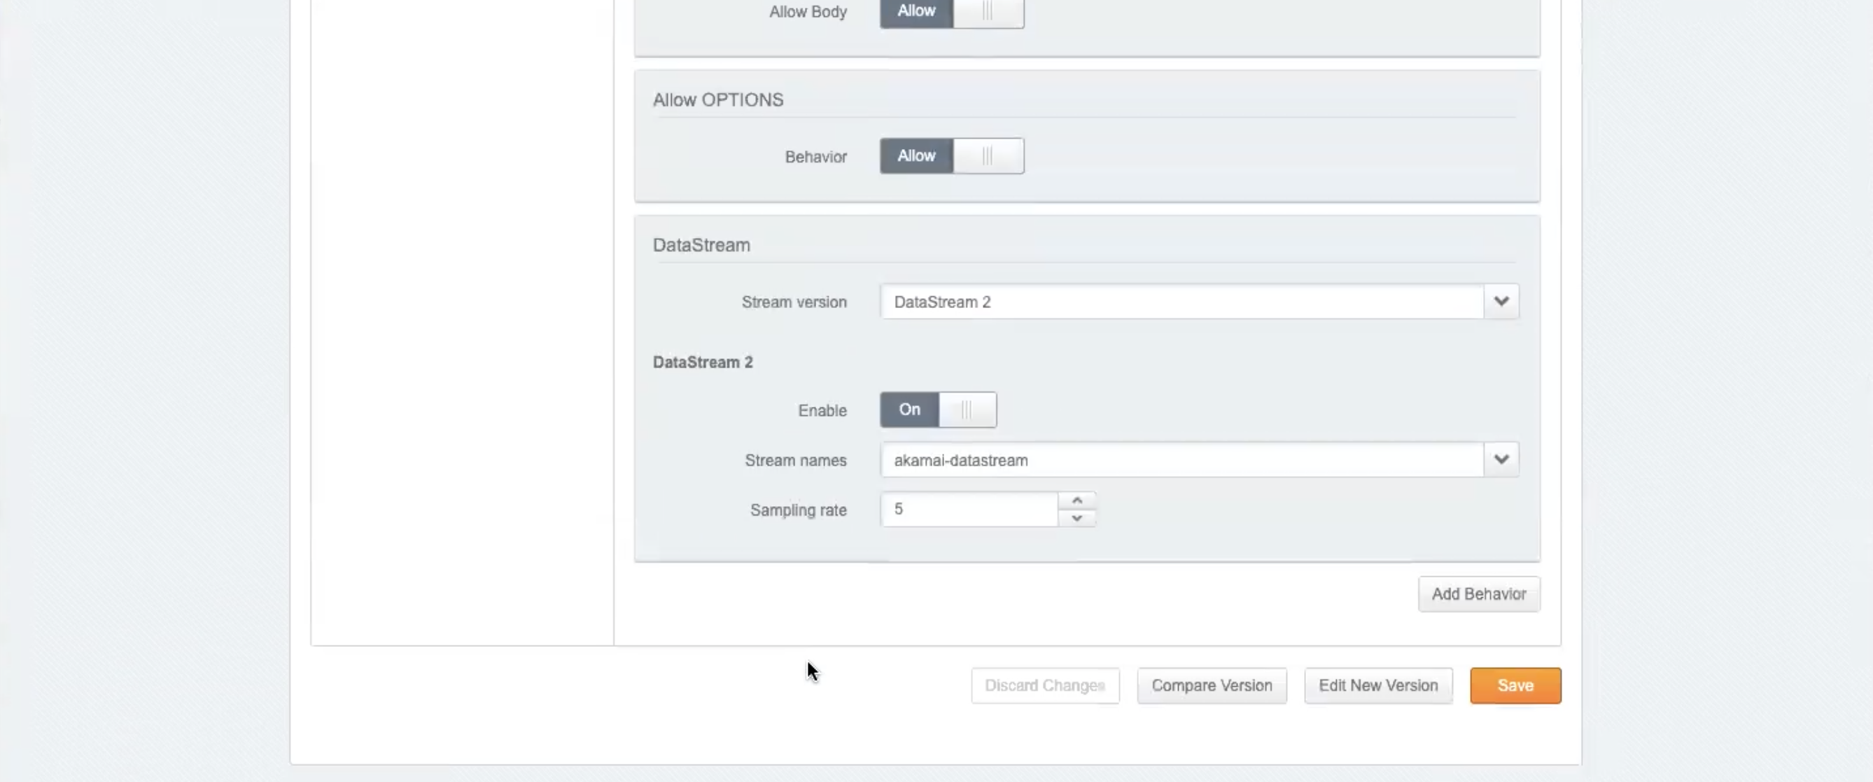
Task: Click Discard Changes button
Action: click(1045, 686)
